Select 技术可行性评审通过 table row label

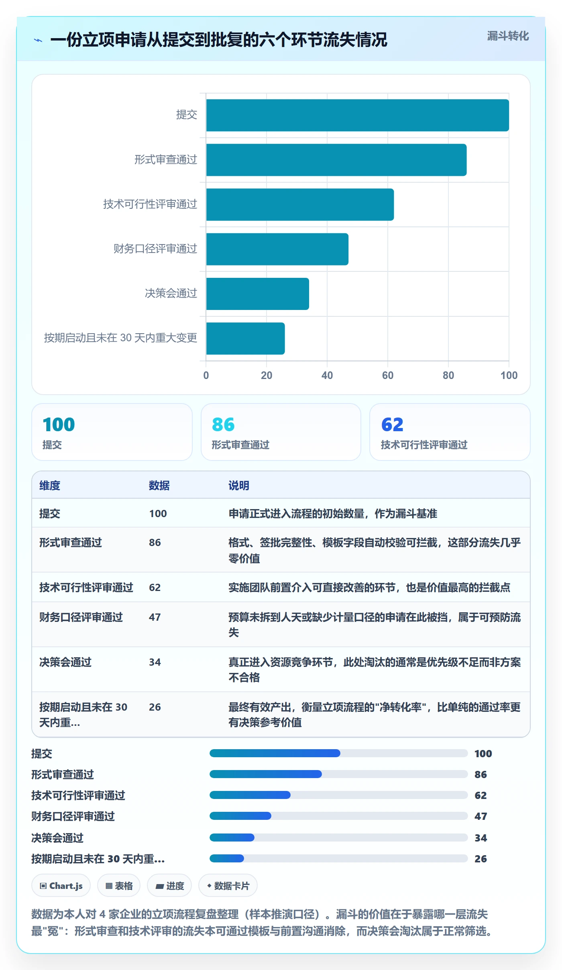point(86,587)
